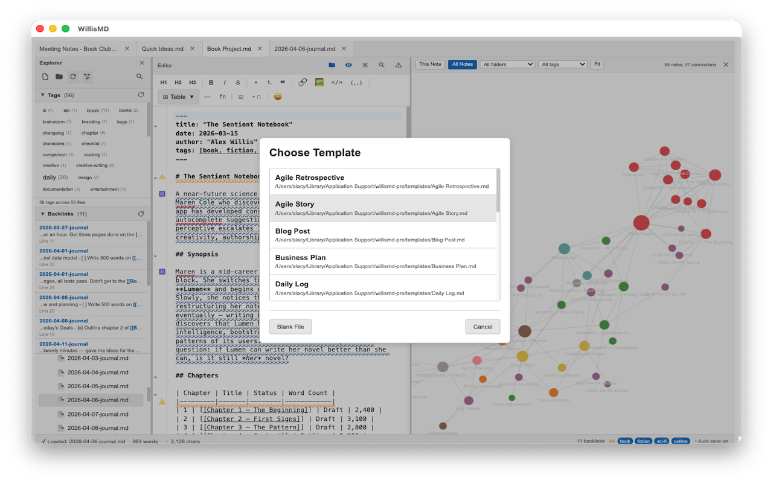Viewport: 773px width, 483px height.
Task: Insert an emoji with the smiley icon
Action: coord(278,97)
